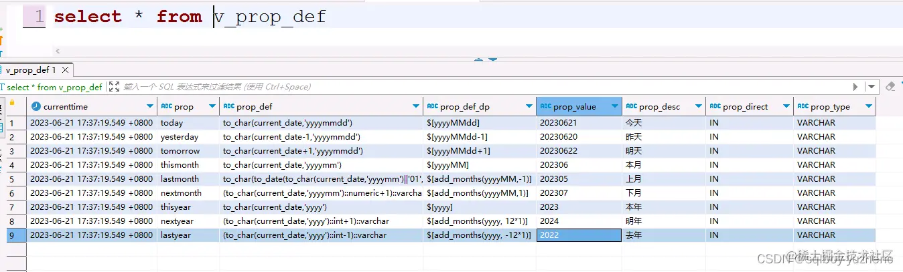Click the IN cell in lastyear row

(x=749, y=235)
